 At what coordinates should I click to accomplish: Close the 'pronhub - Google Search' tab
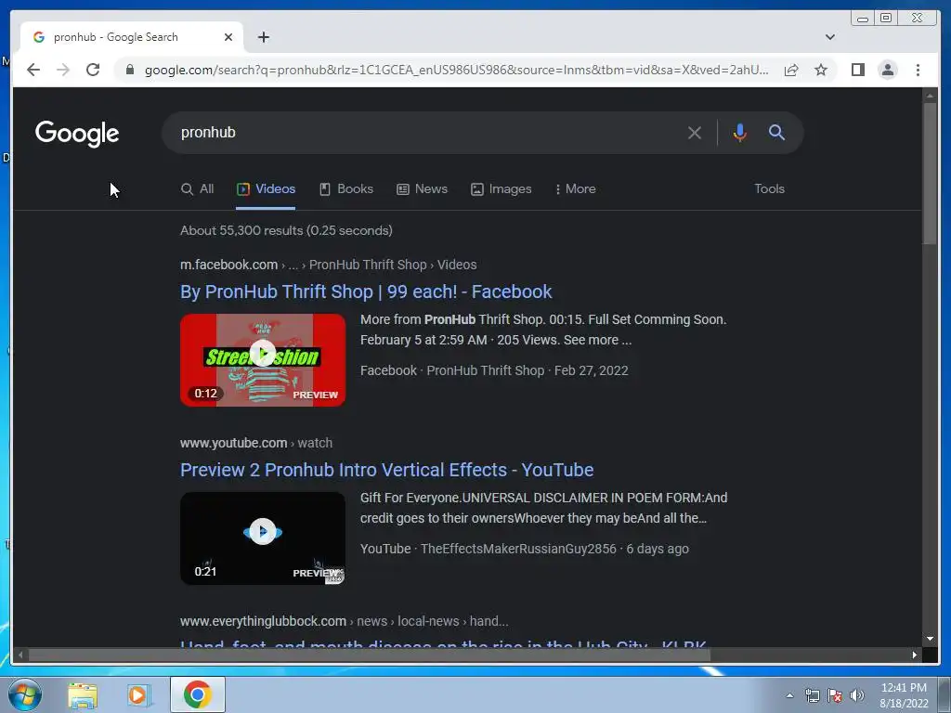pos(228,37)
